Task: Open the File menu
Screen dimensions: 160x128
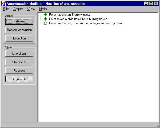Action: click(6, 9)
